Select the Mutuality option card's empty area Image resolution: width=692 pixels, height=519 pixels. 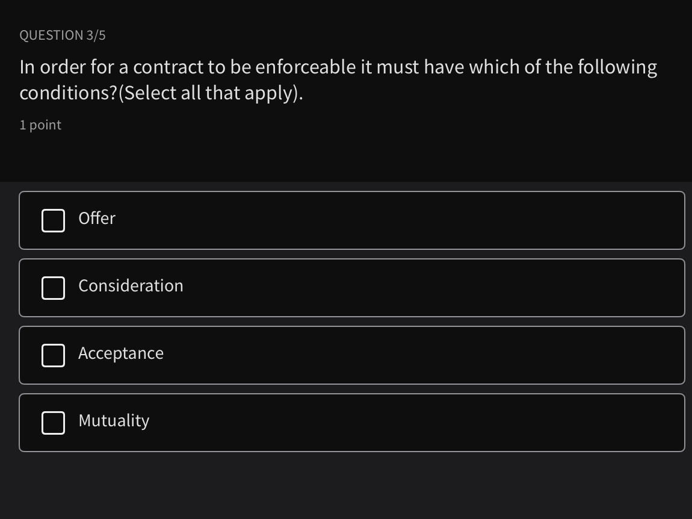(x=421, y=423)
